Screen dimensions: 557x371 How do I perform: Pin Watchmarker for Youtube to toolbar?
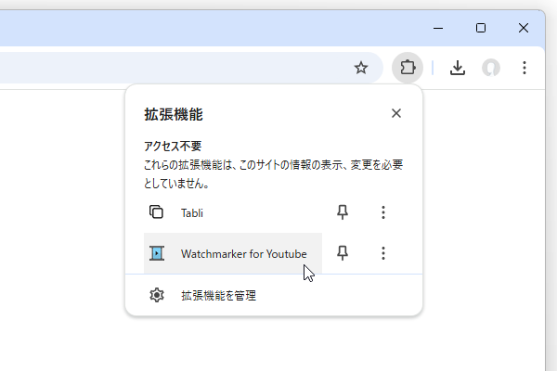343,253
